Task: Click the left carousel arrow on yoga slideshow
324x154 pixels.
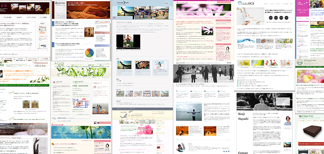Action: [x=114, y=13]
